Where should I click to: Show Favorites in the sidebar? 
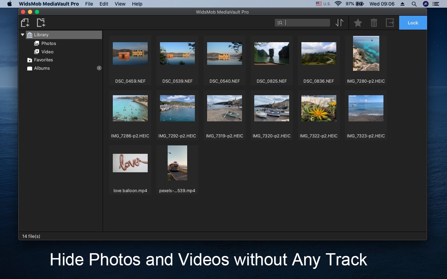tap(43, 60)
